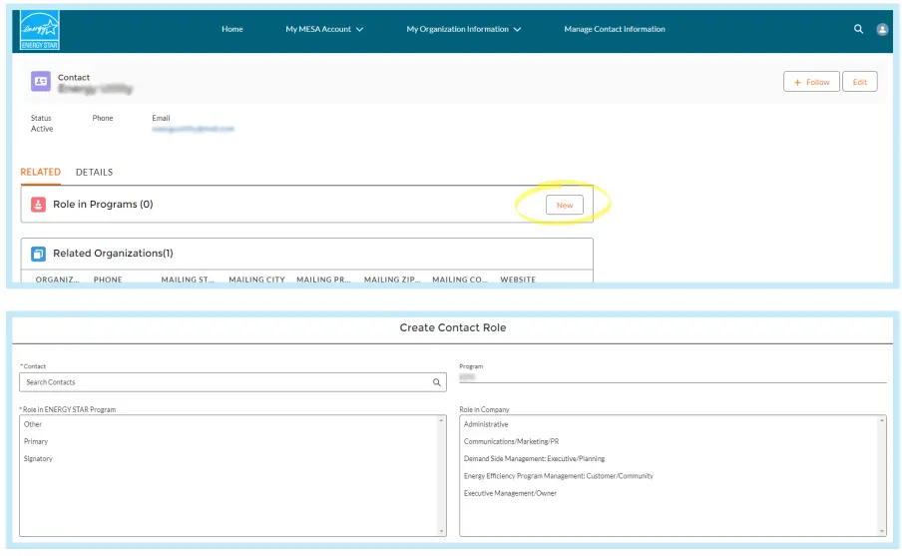Click the blurred contact email link
This screenshot has height=556, width=902.
(193, 129)
